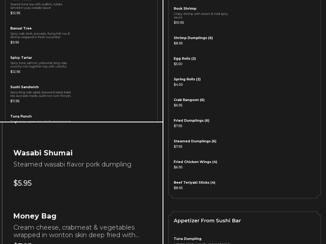Select Fried Dumplings (6)
Viewport: 326px width, 244px height.
191,121
